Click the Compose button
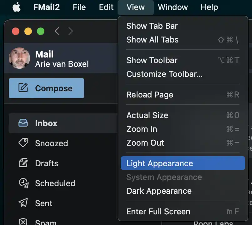The height and width of the screenshot is (225, 252). click(x=47, y=88)
